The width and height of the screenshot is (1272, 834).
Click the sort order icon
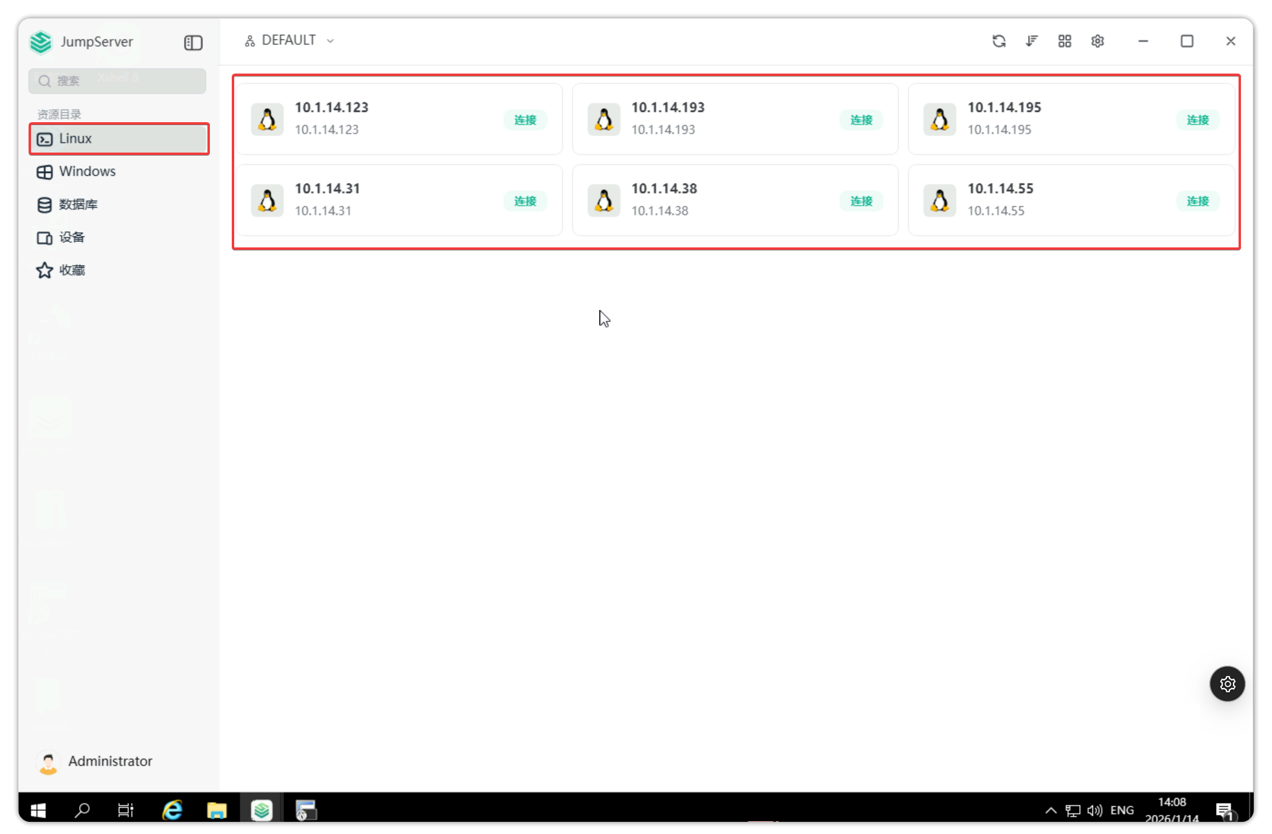pyautogui.click(x=1032, y=41)
